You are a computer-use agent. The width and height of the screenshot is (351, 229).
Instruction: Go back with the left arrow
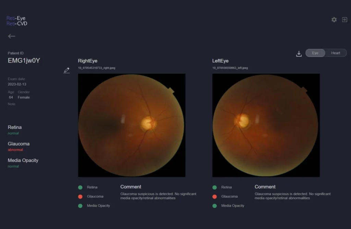12,36
